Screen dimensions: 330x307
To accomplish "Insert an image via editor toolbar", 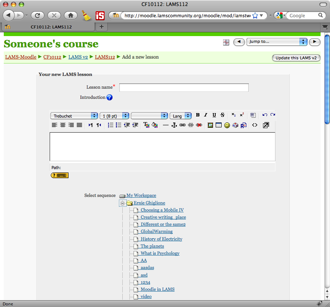I will 210,125.
